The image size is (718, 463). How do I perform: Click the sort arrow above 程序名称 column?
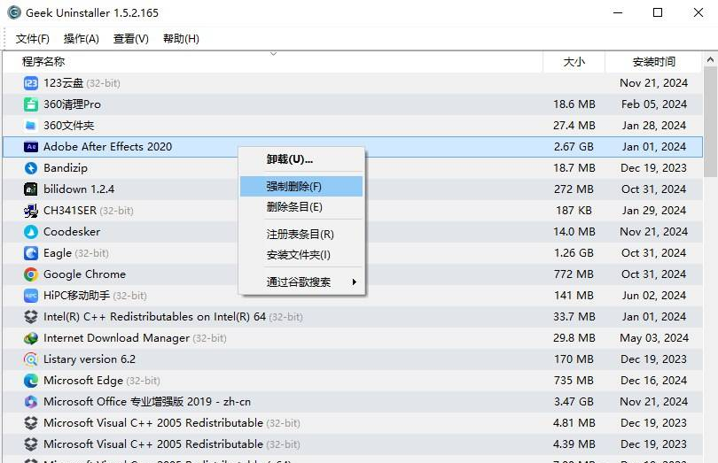tap(273, 54)
